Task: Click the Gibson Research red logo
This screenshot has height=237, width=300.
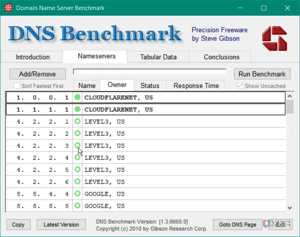Action: (275, 39)
